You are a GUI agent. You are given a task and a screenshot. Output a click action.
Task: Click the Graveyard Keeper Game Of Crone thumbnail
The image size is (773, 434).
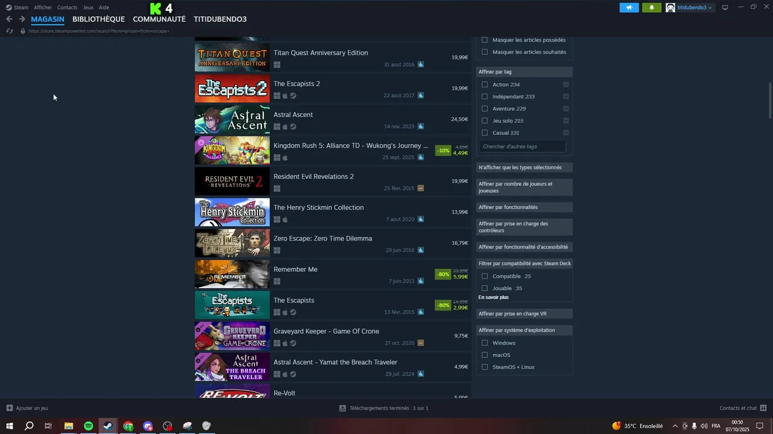tap(232, 336)
